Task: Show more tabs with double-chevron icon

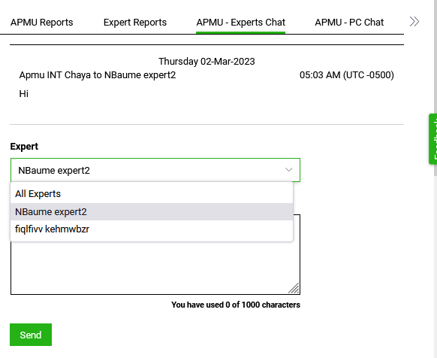Action: pyautogui.click(x=414, y=22)
